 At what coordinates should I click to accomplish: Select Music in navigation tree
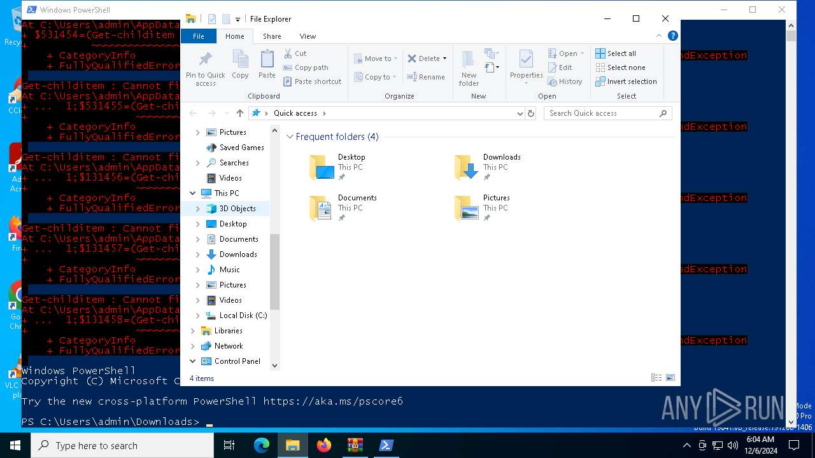[x=229, y=270]
